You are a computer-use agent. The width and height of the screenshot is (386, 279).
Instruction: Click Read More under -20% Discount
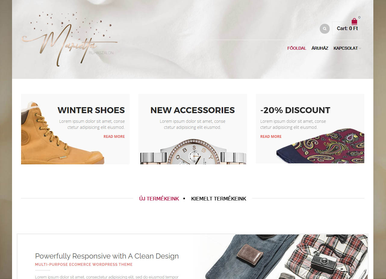(271, 136)
